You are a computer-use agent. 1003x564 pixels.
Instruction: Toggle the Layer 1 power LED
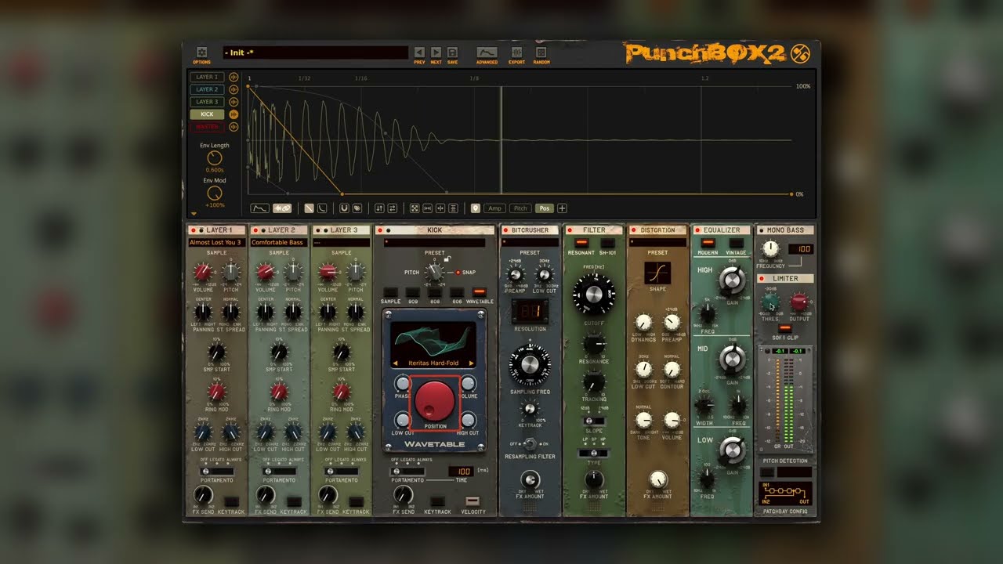194,230
